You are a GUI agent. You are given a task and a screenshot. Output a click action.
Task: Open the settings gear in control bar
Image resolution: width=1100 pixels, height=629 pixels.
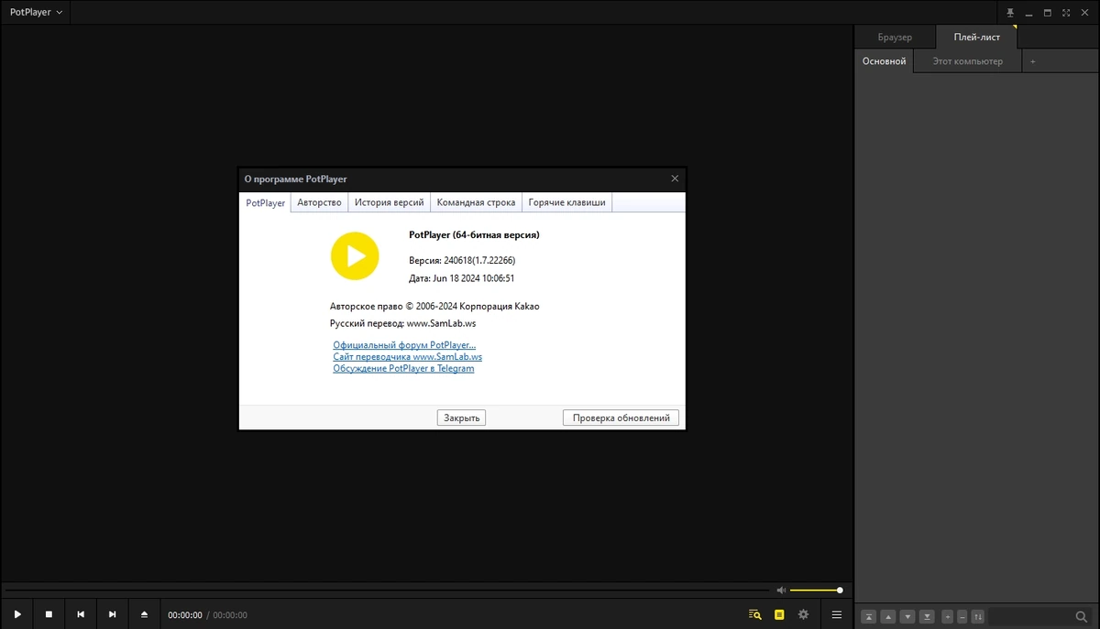coord(804,614)
